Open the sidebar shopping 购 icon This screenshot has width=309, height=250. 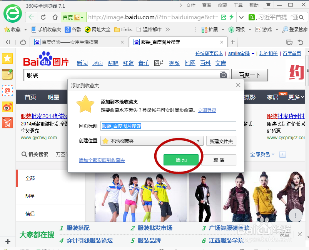(7, 123)
